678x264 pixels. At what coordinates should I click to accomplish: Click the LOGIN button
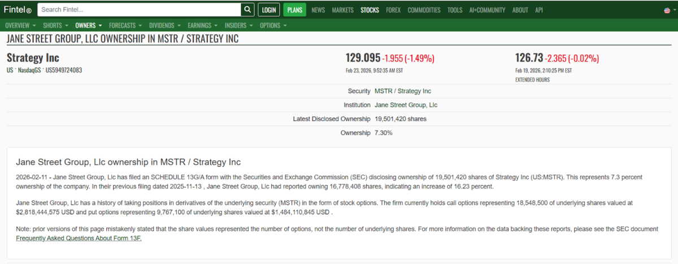coord(269,10)
